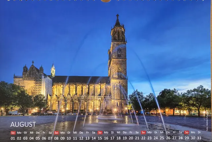Click the red So label for date 15
This screenshot has width=212, height=142.
(x=100, y=132)
